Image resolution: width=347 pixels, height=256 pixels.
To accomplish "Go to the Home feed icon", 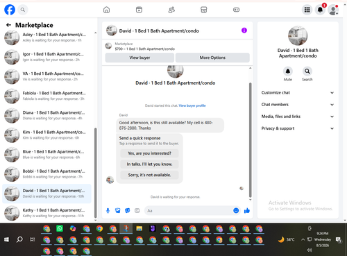I will (x=106, y=10).
